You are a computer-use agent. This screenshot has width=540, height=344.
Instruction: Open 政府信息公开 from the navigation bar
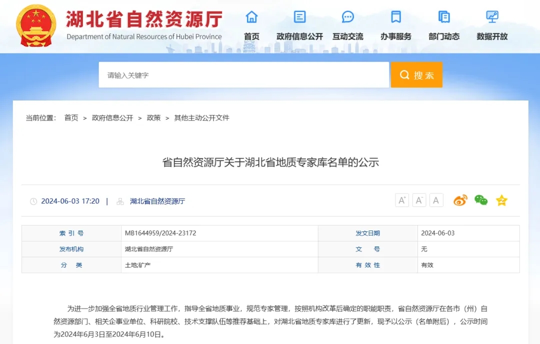click(x=299, y=36)
